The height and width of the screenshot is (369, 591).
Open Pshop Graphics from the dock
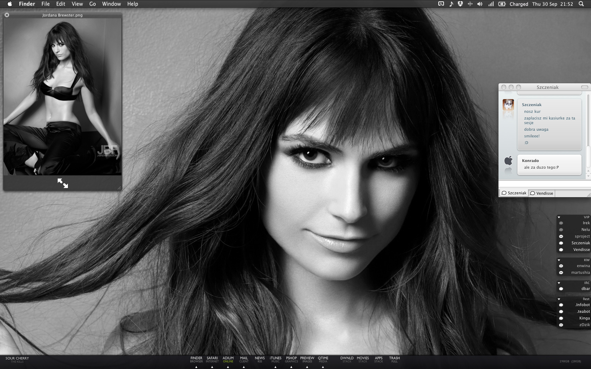tap(291, 360)
